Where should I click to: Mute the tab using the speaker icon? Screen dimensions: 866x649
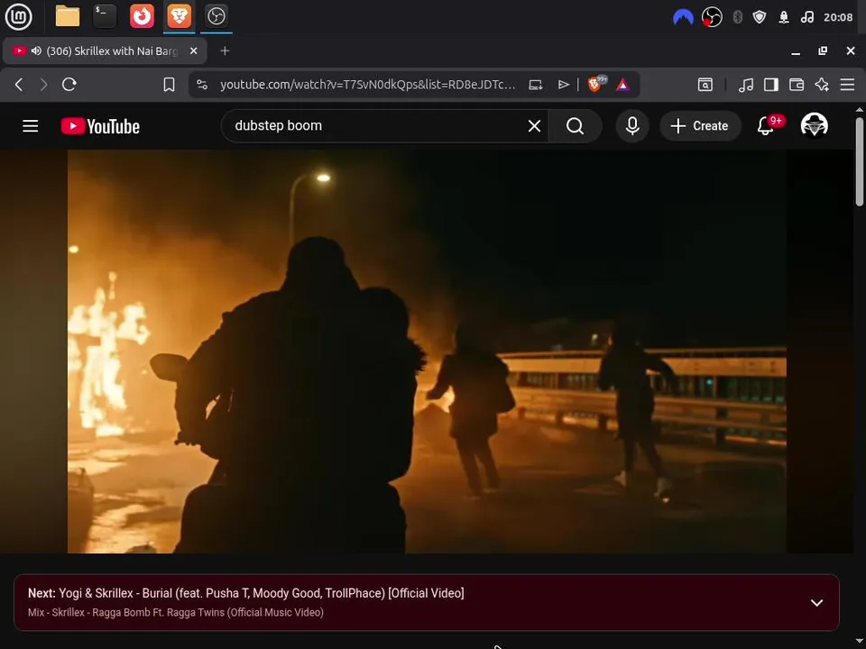[x=36, y=50]
